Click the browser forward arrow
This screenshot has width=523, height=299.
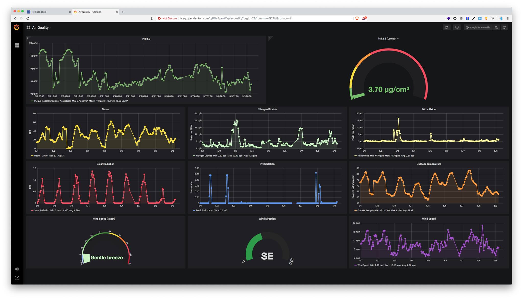click(21, 18)
